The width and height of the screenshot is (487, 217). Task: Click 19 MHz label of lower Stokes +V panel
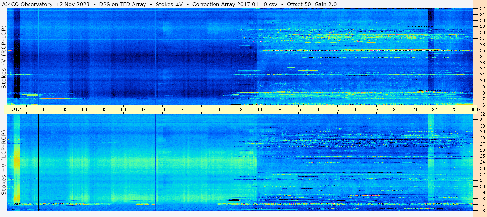click(x=482, y=192)
